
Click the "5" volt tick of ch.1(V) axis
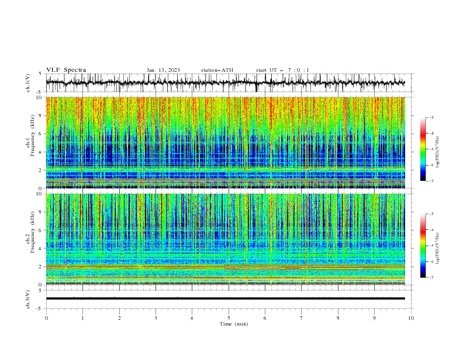pos(41,73)
